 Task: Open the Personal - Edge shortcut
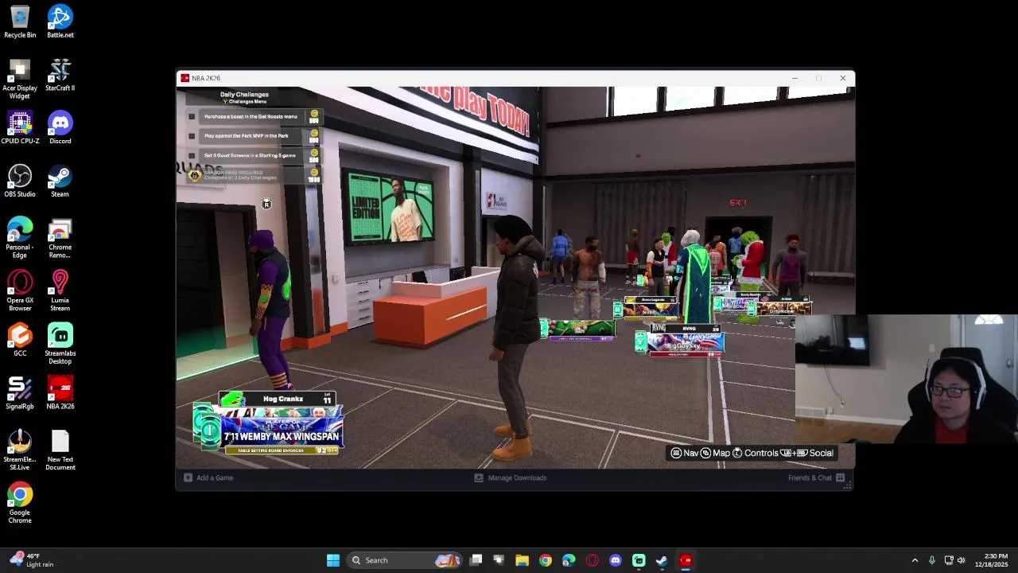coord(20,238)
